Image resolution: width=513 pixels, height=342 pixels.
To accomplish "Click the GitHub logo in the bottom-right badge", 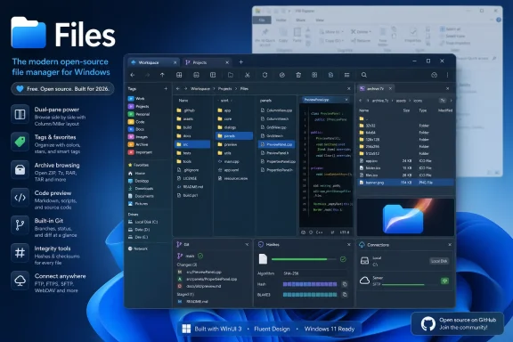I will pos(427,323).
